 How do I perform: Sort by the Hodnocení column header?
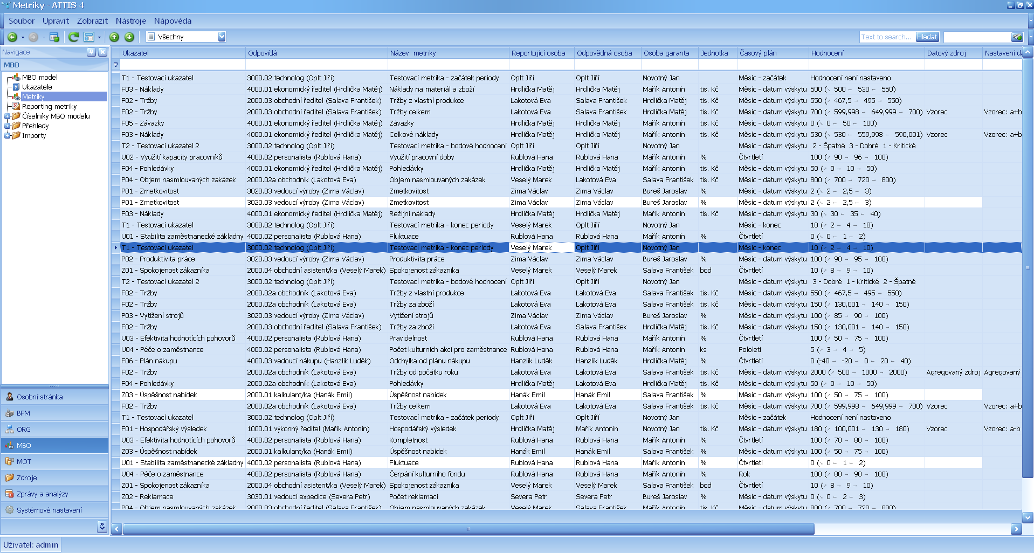tap(867, 53)
